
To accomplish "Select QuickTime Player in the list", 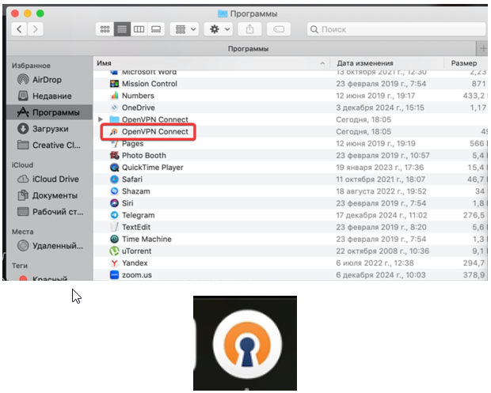I will pyautogui.click(x=152, y=168).
